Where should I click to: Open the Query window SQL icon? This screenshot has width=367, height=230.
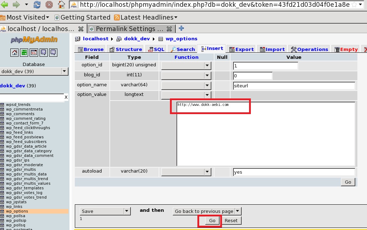[34, 52]
